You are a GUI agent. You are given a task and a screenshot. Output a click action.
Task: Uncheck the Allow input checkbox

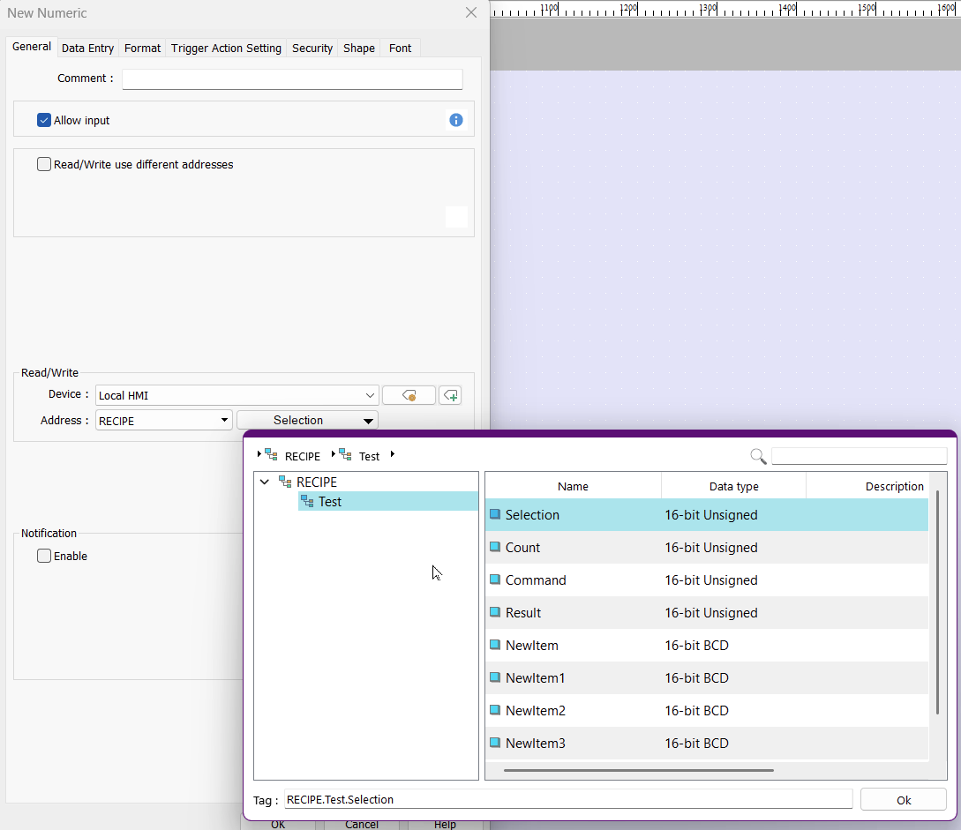44,120
